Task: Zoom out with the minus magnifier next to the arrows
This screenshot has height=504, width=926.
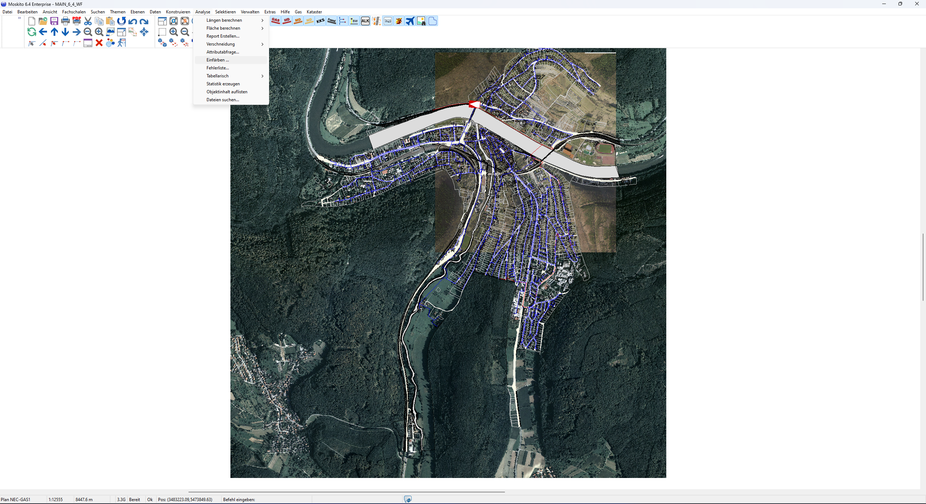Action: coord(88,32)
